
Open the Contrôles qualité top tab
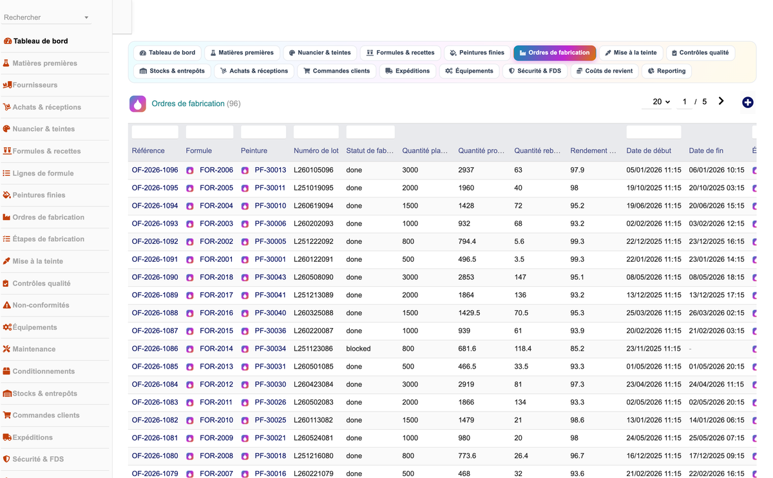click(x=700, y=53)
